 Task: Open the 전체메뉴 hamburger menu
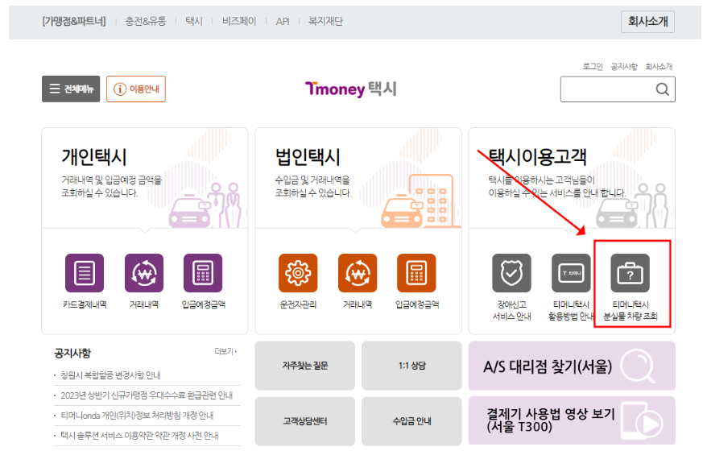click(71, 89)
